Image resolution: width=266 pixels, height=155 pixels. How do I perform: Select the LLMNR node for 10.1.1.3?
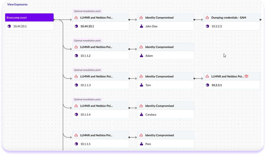(97, 76)
